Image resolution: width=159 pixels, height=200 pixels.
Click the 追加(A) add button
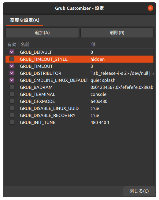(x=42, y=33)
